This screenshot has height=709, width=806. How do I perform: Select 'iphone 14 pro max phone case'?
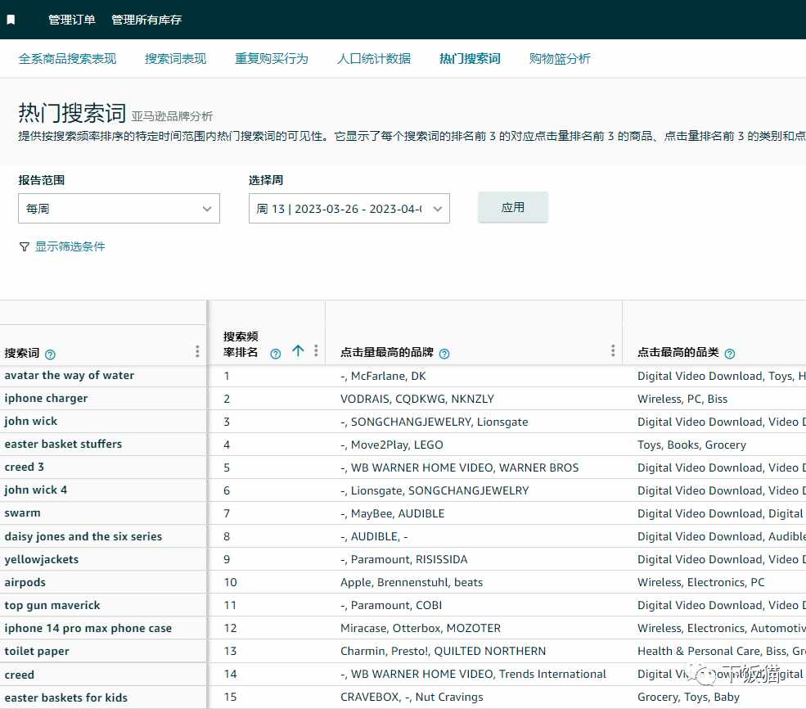click(x=88, y=628)
